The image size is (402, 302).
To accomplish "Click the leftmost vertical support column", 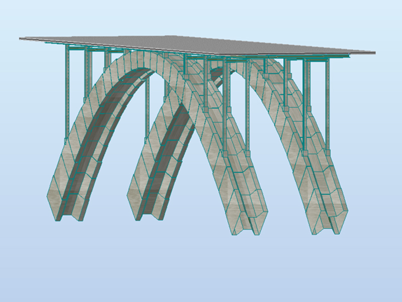I will (x=67, y=91).
